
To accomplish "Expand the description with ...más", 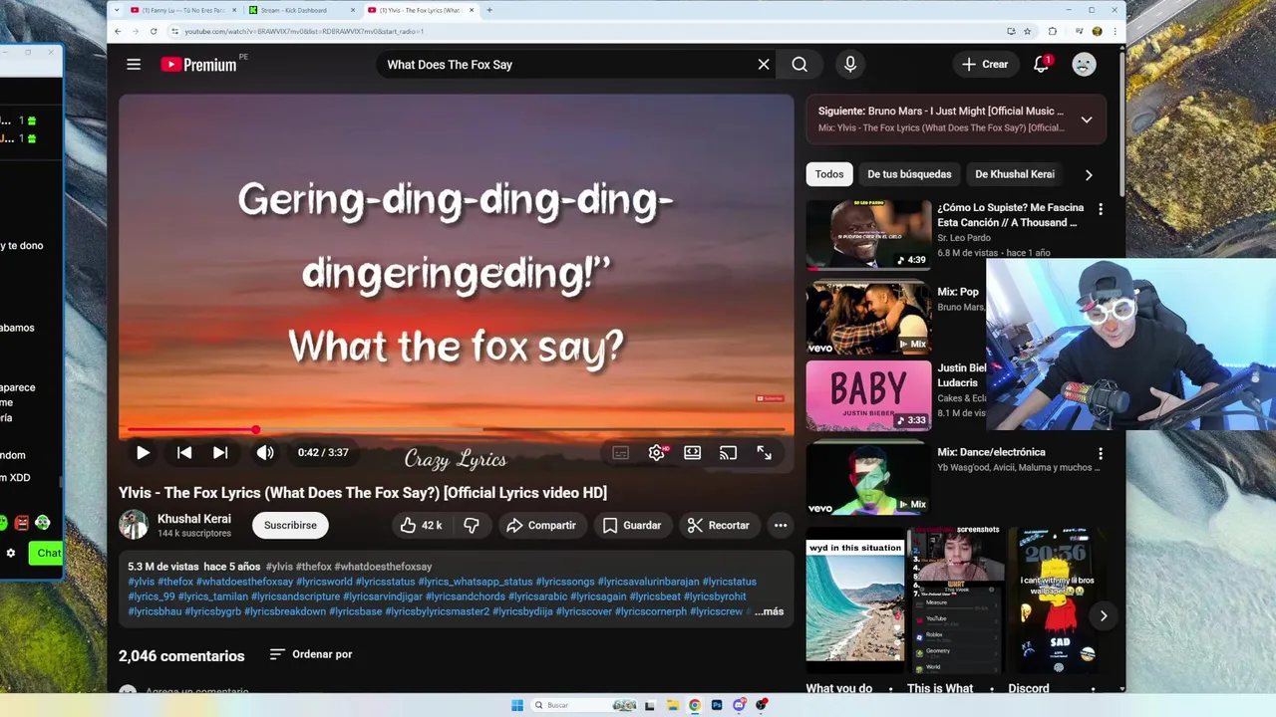I will tap(769, 611).
